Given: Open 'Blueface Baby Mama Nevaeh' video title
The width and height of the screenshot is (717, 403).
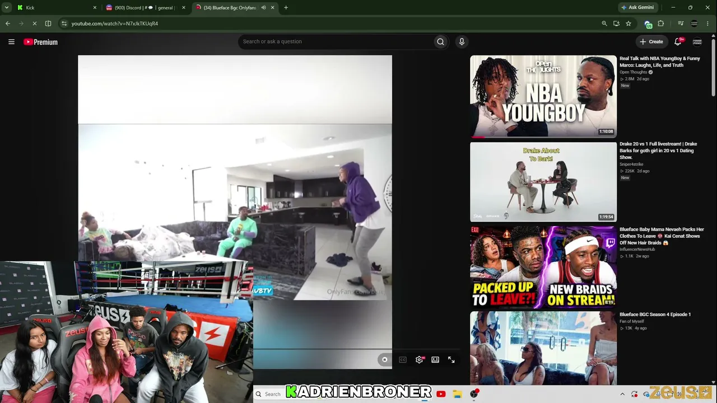Looking at the screenshot, I should [662, 236].
